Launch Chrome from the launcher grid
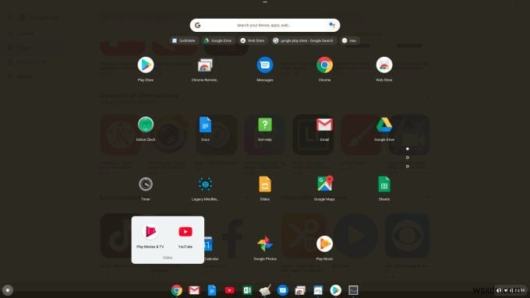This screenshot has width=530, height=298. coord(324,65)
